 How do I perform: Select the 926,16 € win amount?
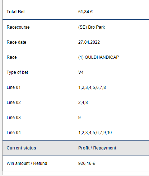point(87,163)
